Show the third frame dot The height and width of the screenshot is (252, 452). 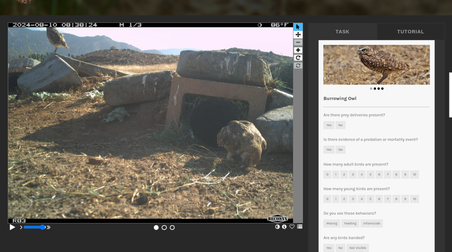point(172,228)
